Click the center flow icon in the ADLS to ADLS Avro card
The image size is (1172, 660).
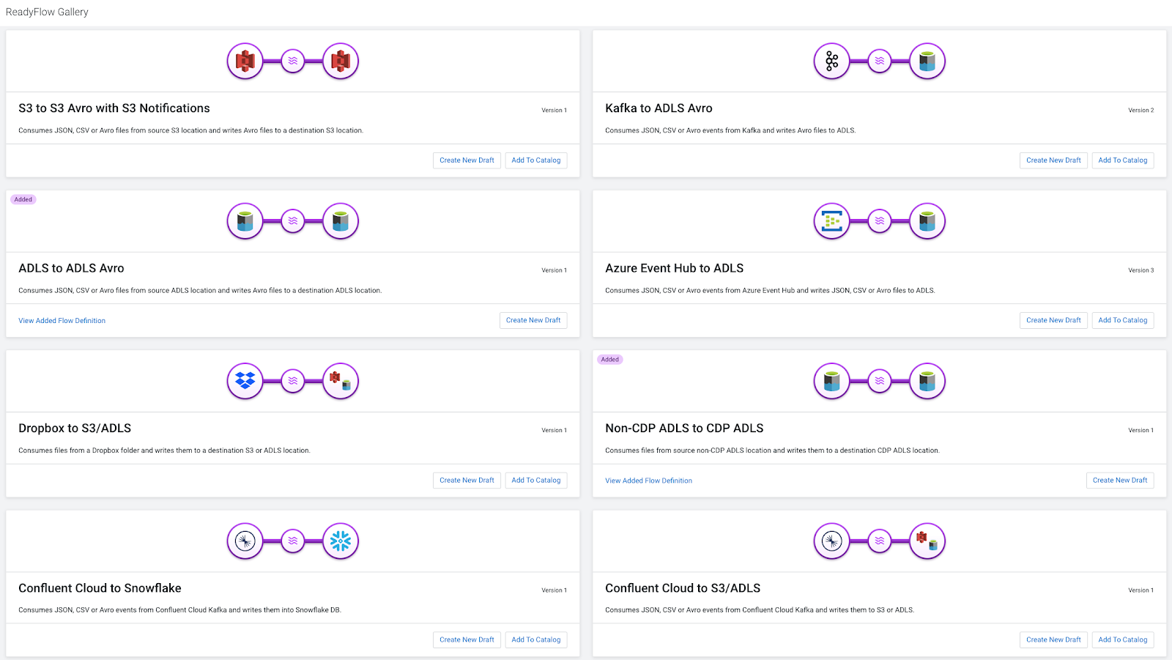(293, 221)
